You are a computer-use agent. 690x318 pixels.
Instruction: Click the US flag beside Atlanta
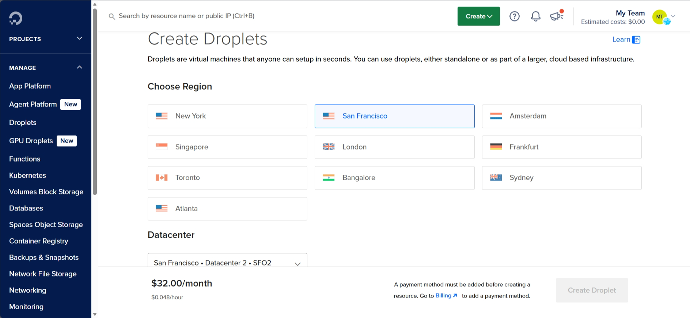[162, 209]
